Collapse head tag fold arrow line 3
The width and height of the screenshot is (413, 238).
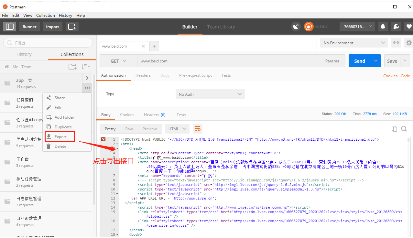tap(117, 148)
